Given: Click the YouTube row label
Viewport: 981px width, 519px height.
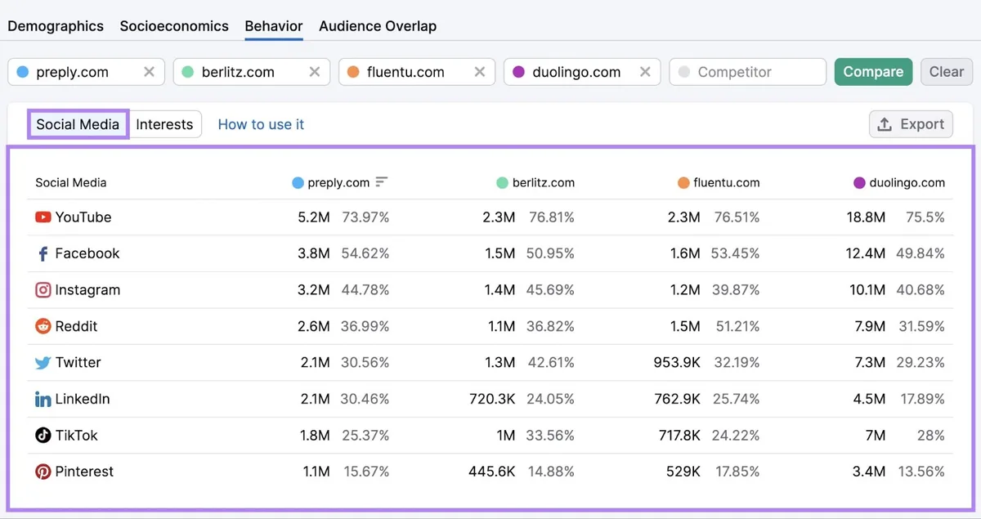Looking at the screenshot, I should tap(83, 217).
